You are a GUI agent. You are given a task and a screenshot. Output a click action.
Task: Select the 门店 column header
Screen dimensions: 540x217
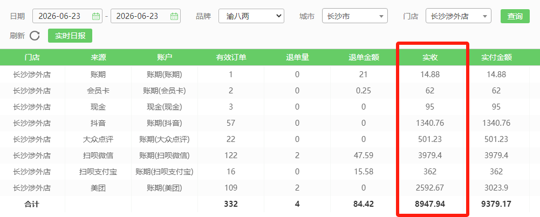point(32,58)
